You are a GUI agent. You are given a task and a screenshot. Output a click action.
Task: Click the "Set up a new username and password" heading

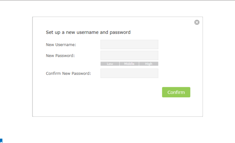pos(88,32)
